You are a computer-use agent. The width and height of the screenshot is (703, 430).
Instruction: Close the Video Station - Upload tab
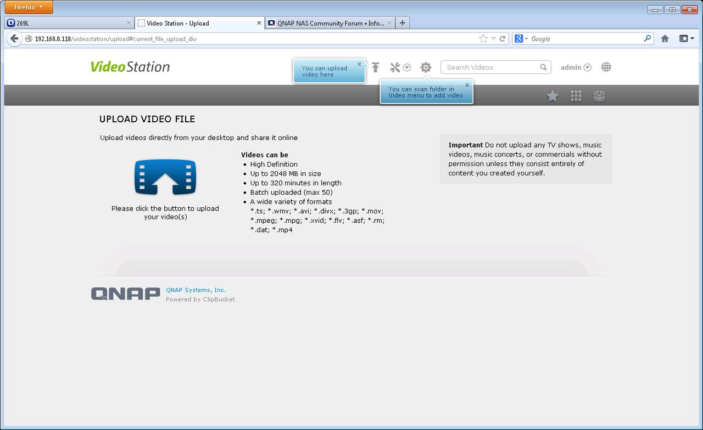click(259, 23)
